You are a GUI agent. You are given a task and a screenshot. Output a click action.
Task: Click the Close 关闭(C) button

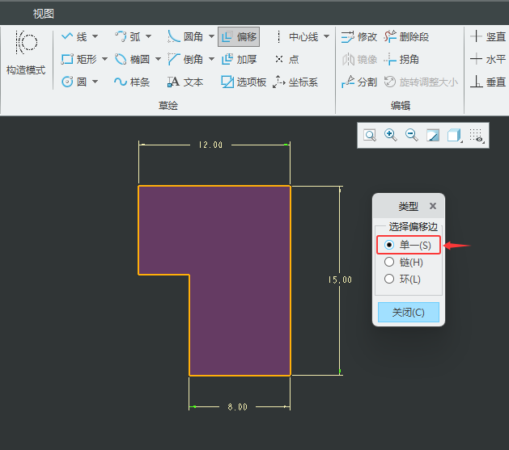pos(409,313)
